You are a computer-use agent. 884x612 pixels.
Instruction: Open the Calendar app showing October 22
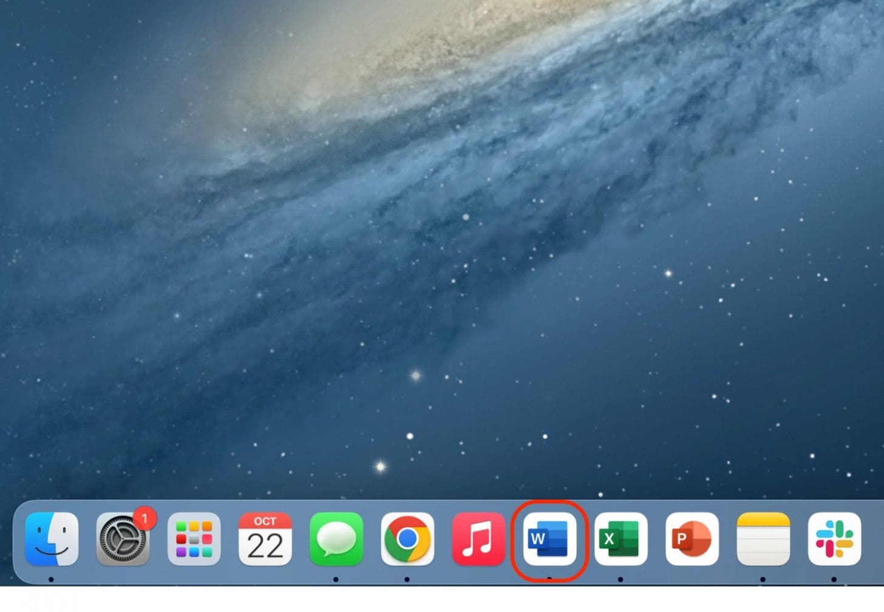[x=265, y=540]
